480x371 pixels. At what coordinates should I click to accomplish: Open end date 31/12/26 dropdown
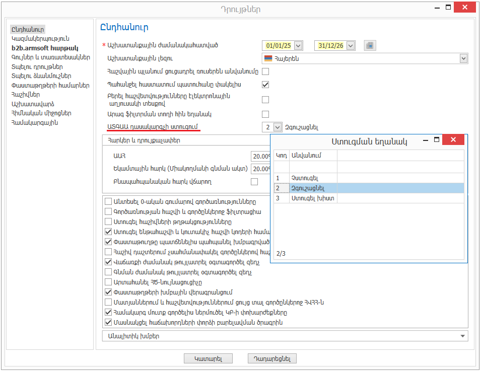350,46
